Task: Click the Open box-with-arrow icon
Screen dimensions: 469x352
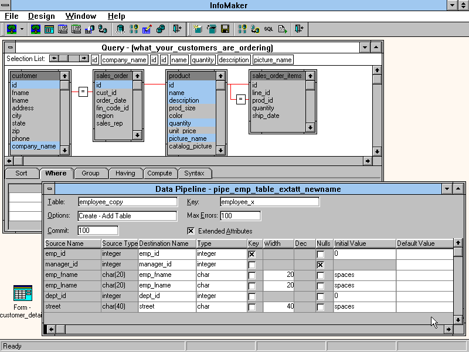Action: point(212,29)
